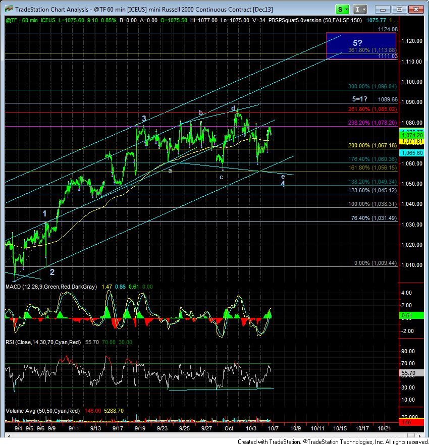Click the "Oct" label on the date axis
Image resolution: width=429 pixels, height=445 pixels.
click(229, 428)
